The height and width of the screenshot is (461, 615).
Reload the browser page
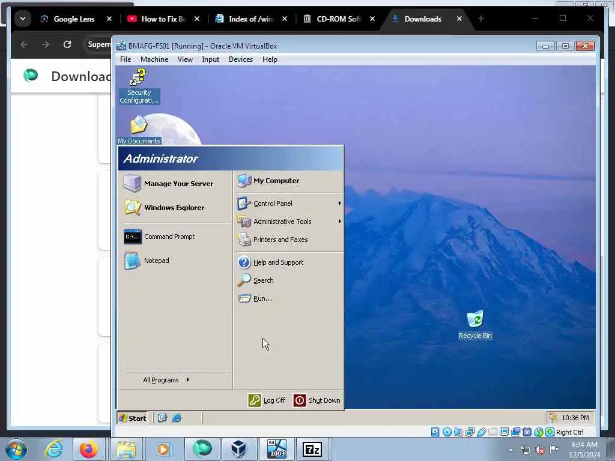[67, 44]
